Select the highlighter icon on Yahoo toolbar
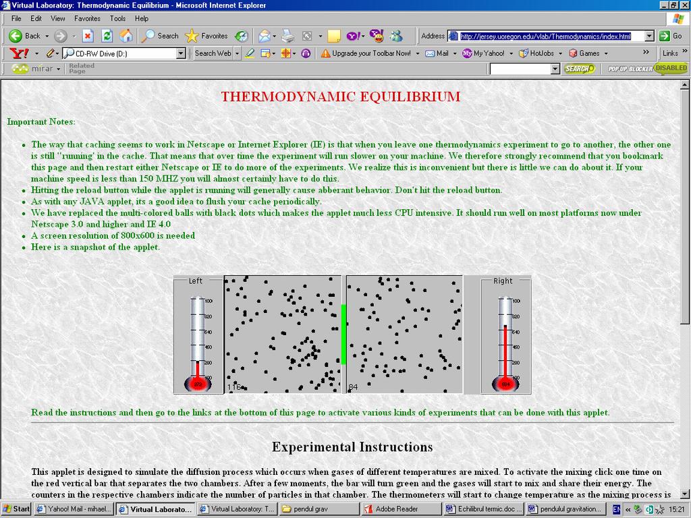 [x=250, y=54]
